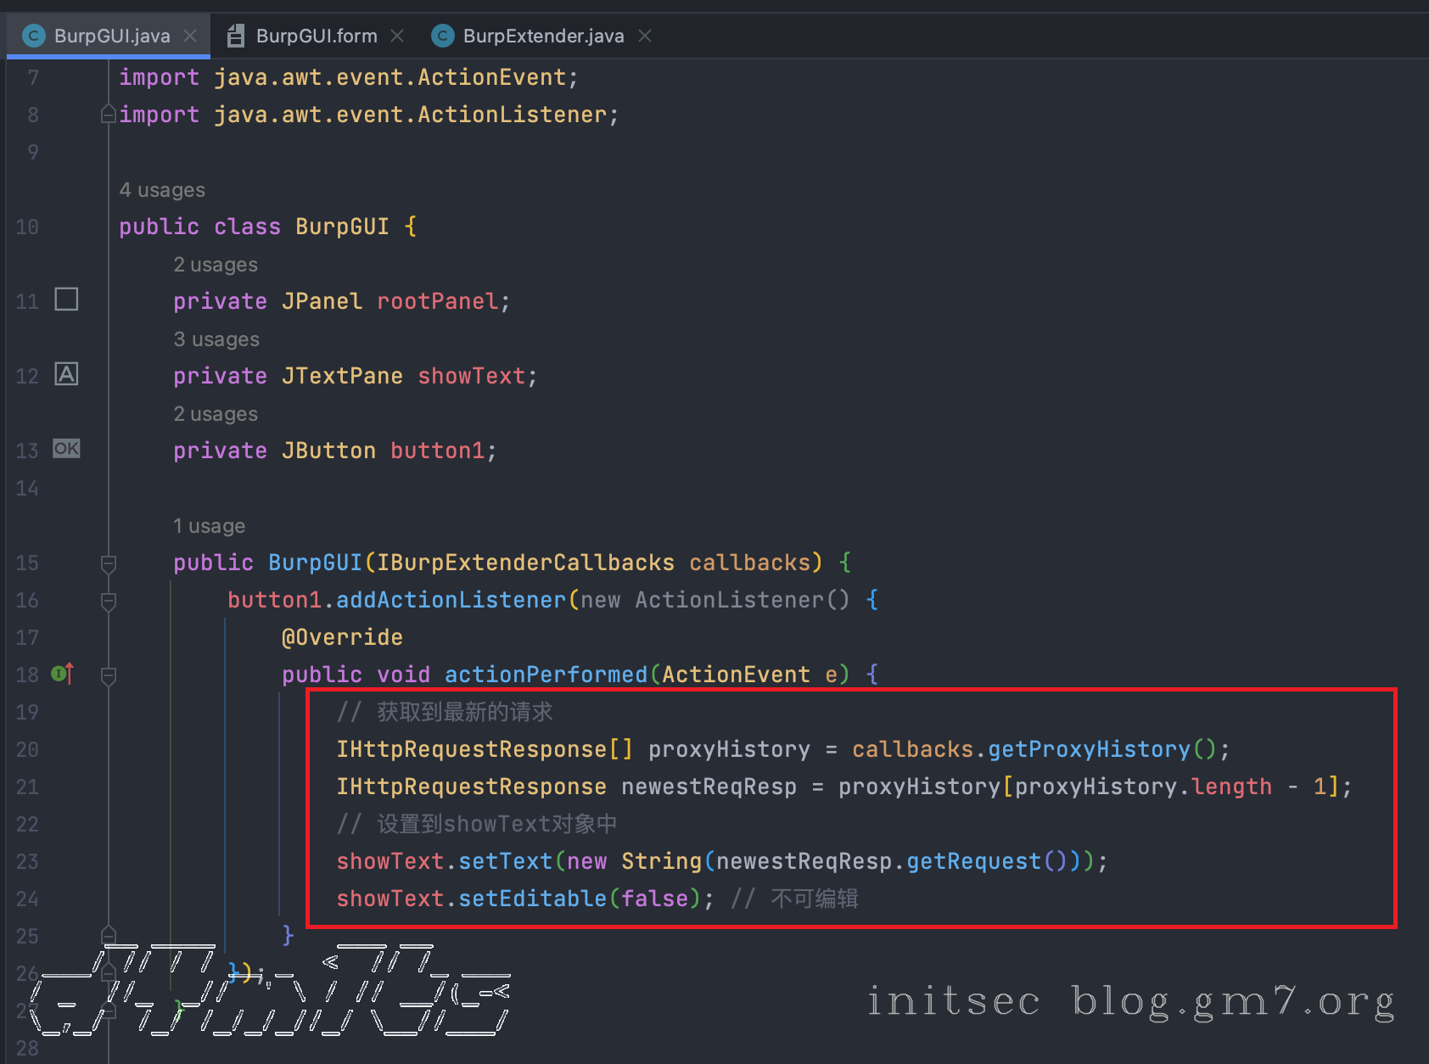The height and width of the screenshot is (1064, 1429).
Task: Close the BurpGUI.java tab
Action: pos(190,36)
